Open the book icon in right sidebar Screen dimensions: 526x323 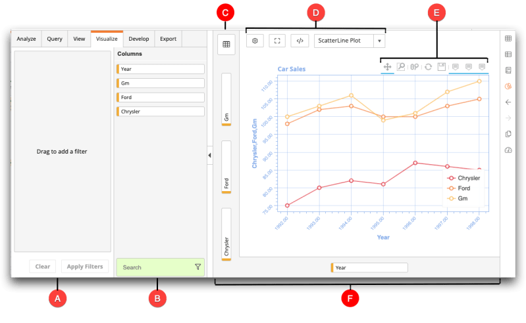(x=508, y=70)
